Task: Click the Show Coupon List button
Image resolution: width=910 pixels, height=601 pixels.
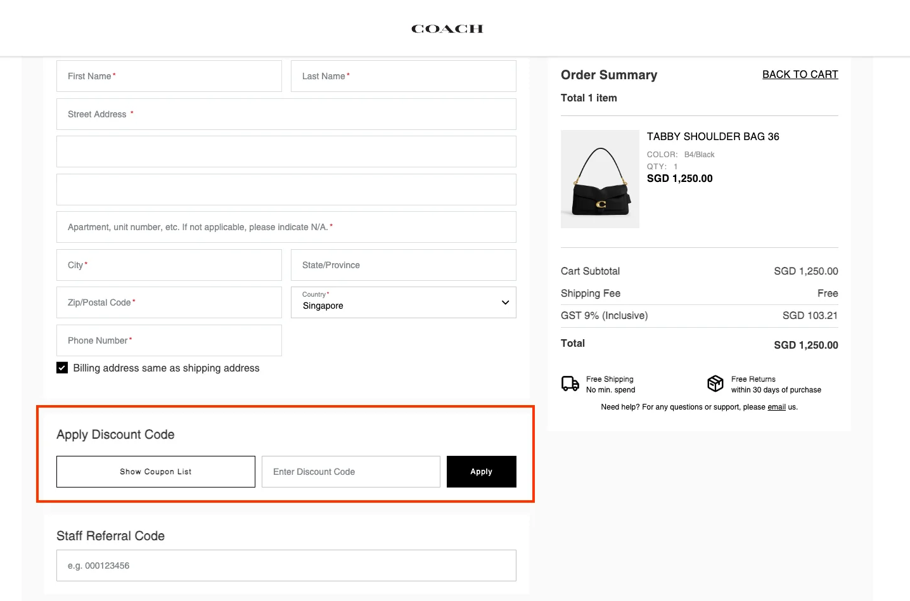Action: (x=156, y=472)
